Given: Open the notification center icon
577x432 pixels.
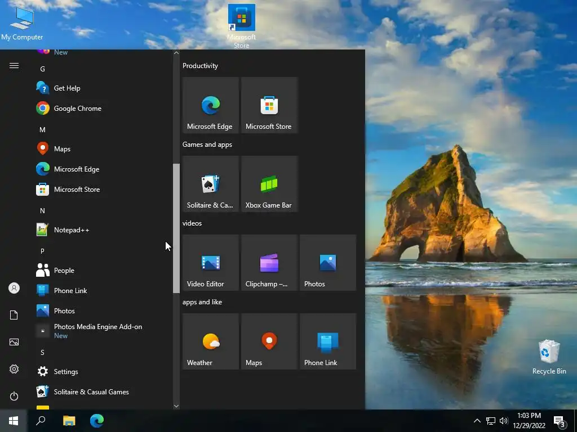Looking at the screenshot, I should coord(560,421).
